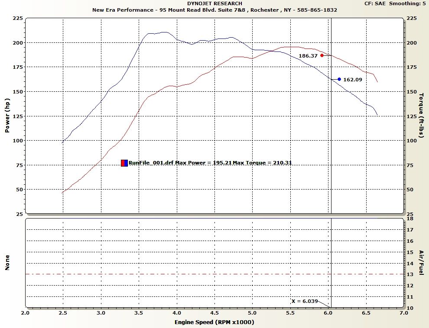
Task: Click the red torque curve legend square
Action: [x=123, y=163]
